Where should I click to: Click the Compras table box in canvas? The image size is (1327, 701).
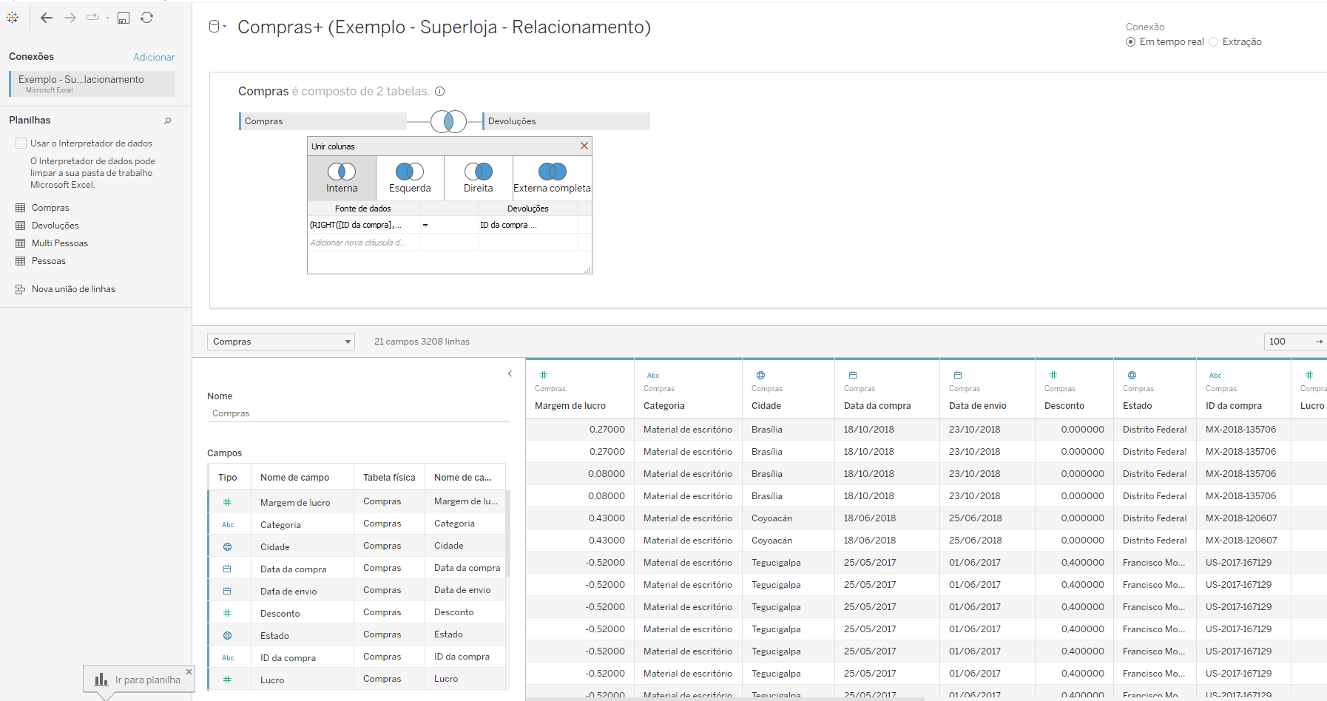point(323,121)
